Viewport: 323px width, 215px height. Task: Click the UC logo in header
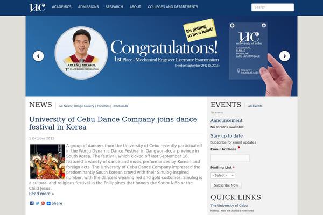pos(37,8)
